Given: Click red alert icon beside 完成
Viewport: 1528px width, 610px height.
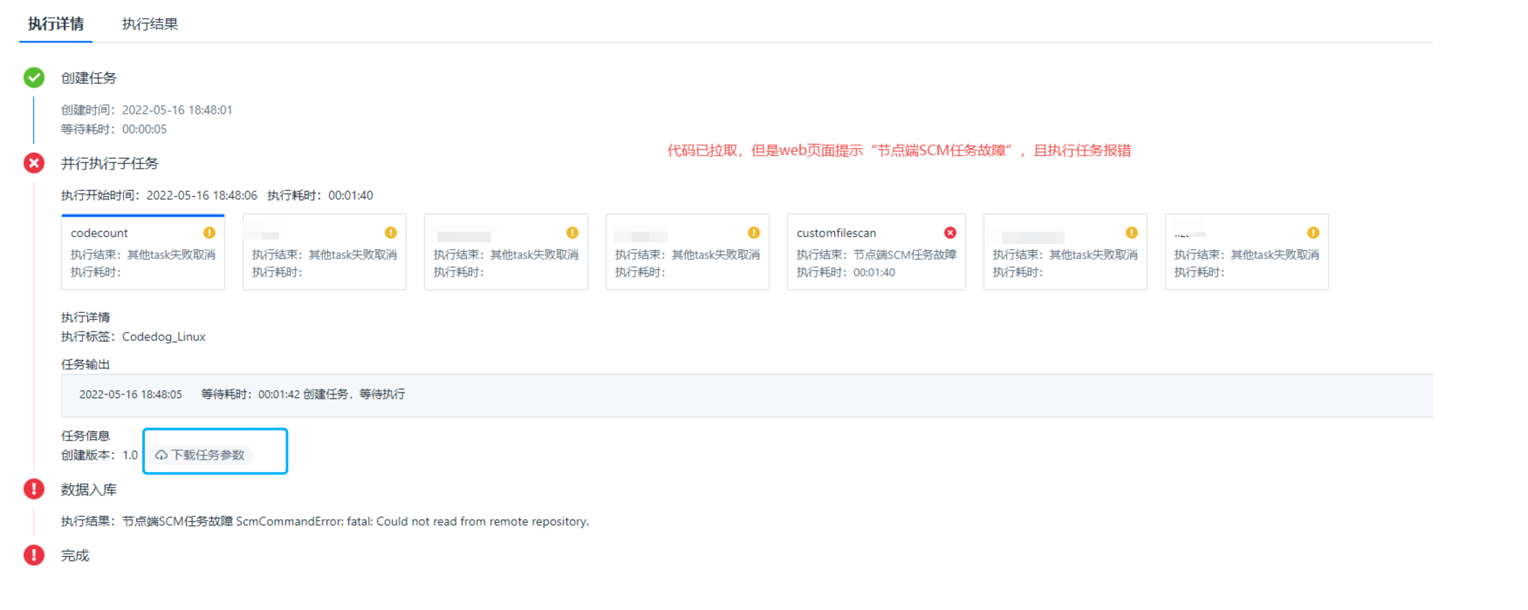Looking at the screenshot, I should [x=34, y=555].
